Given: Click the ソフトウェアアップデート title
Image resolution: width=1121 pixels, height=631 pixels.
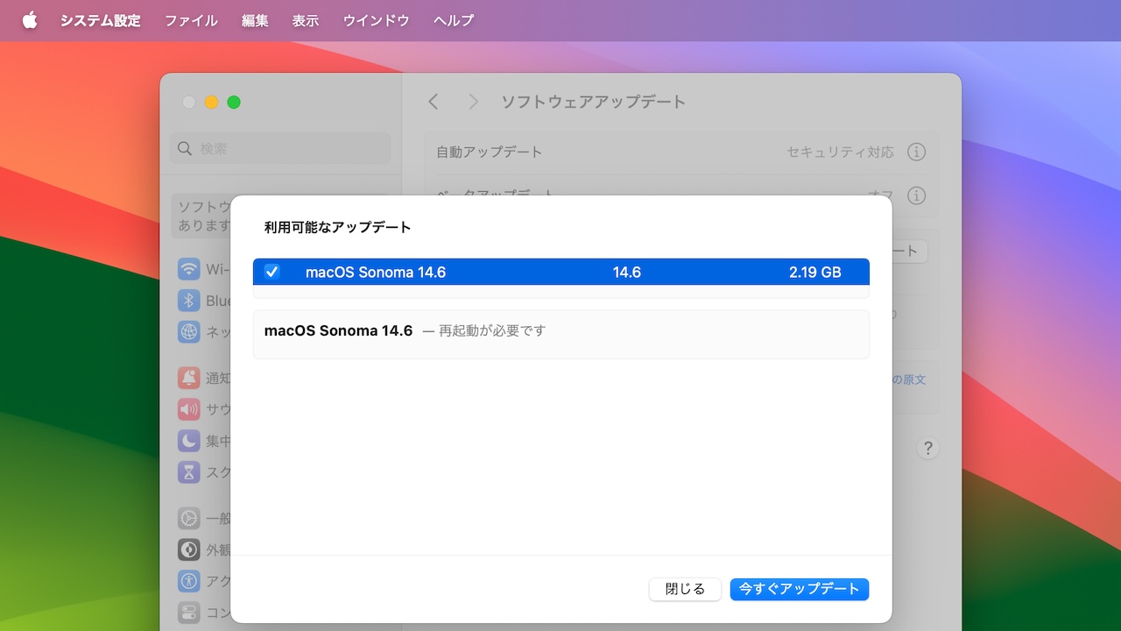Looking at the screenshot, I should [x=594, y=102].
